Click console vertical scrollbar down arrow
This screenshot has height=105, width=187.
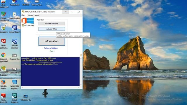(x=81, y=85)
